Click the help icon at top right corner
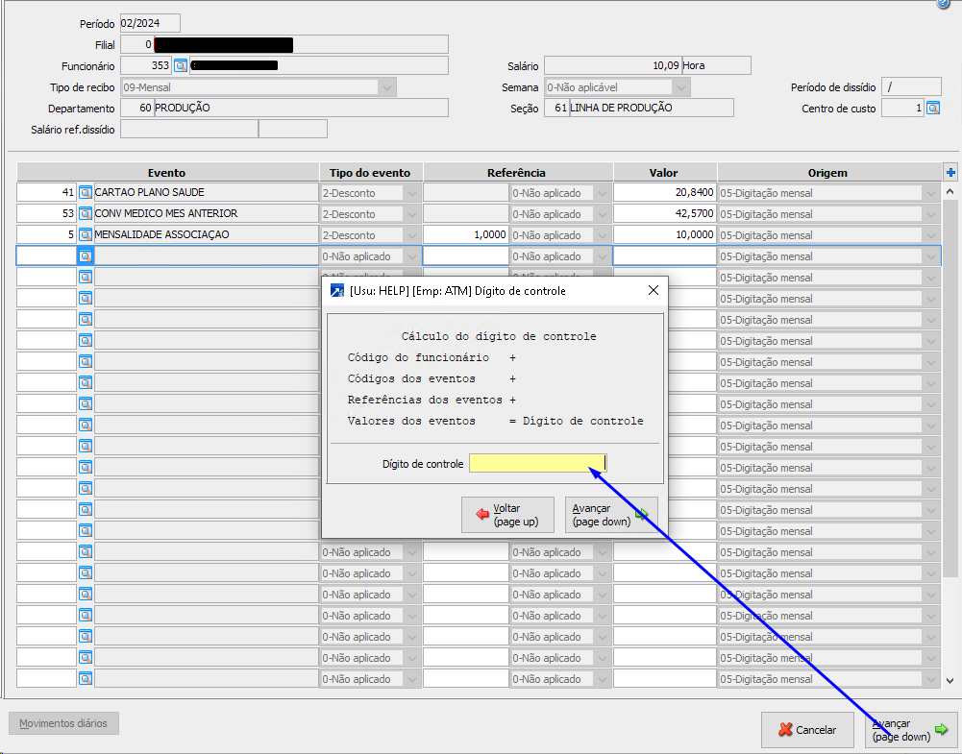This screenshot has width=962, height=754. (942, 4)
